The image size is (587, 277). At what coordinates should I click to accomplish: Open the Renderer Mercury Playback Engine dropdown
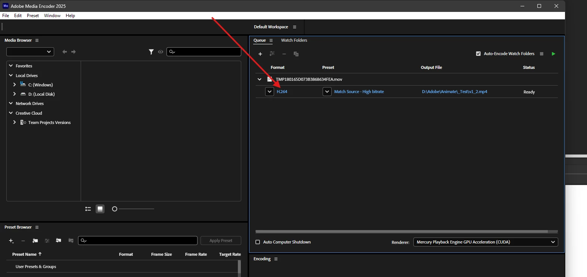click(486, 242)
